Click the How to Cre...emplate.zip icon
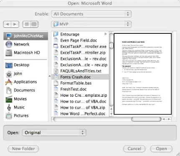The height and width of the screenshot is (156, 180). click(x=56, y=95)
